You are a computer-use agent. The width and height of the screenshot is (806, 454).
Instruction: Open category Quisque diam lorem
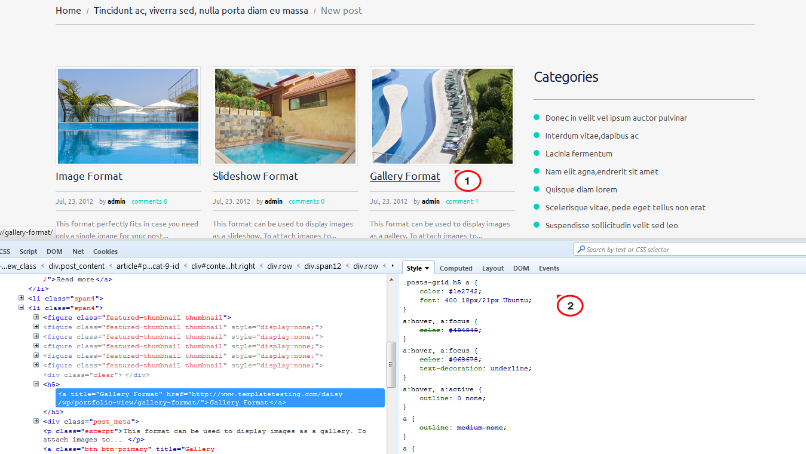pos(581,189)
